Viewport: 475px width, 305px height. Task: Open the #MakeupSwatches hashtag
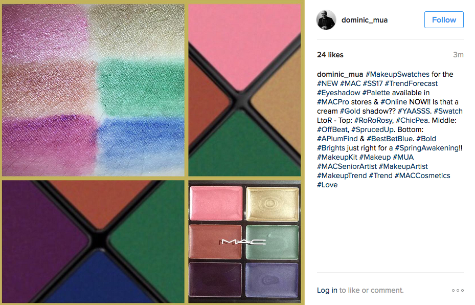(x=397, y=74)
